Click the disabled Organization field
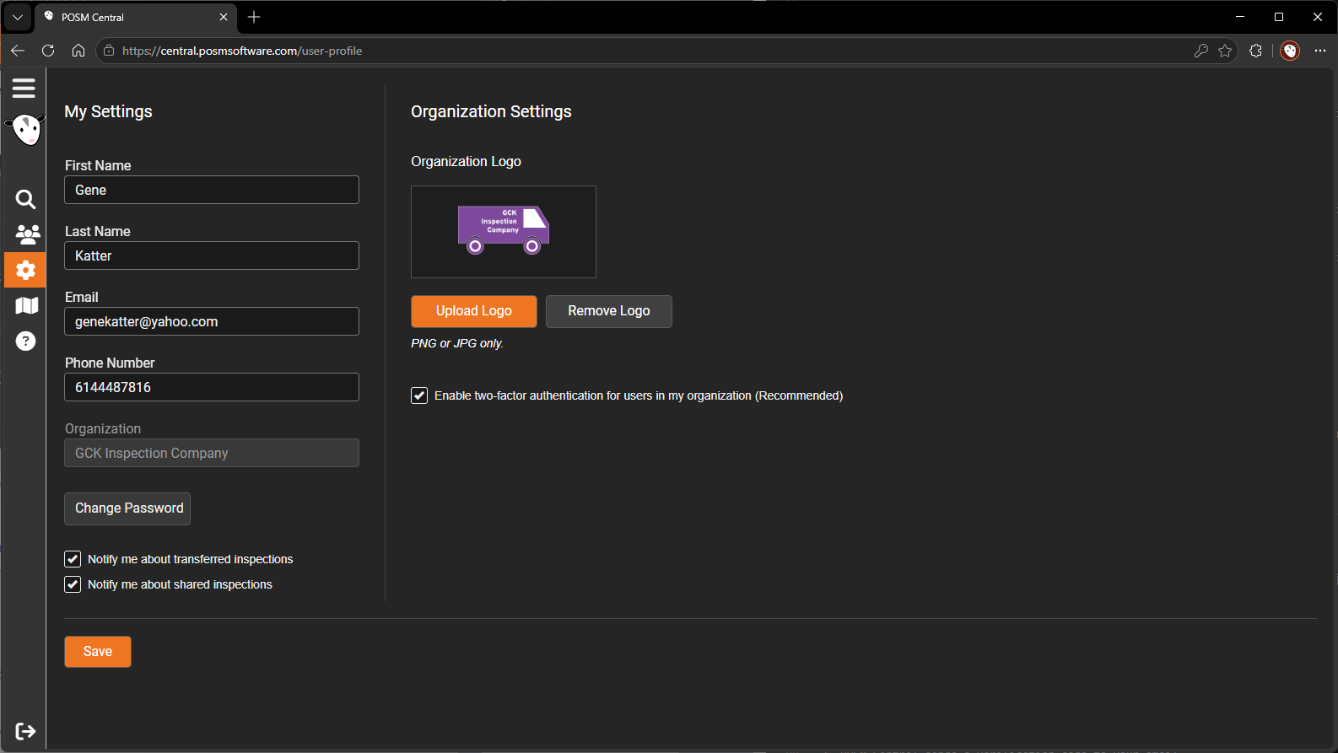The height and width of the screenshot is (753, 1338). pyautogui.click(x=212, y=453)
